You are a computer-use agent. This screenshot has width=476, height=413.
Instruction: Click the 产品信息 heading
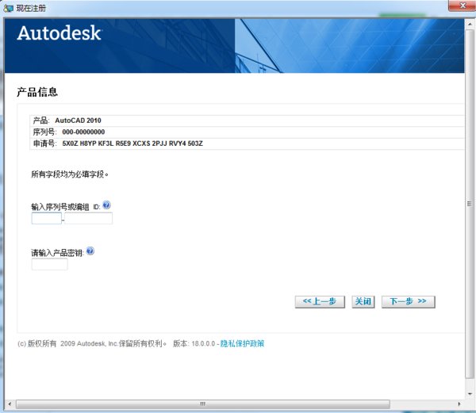point(37,92)
